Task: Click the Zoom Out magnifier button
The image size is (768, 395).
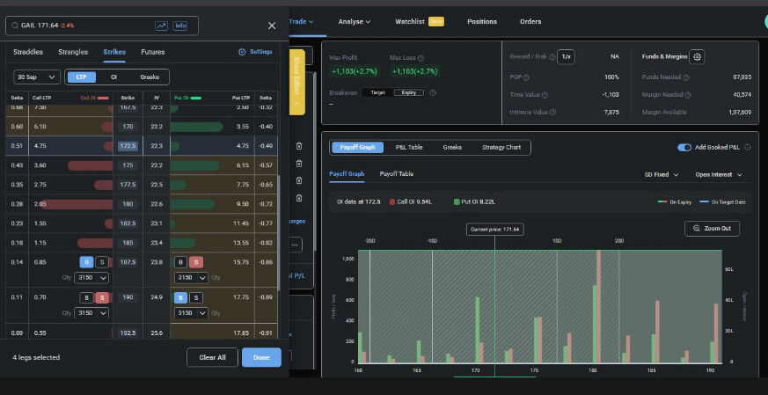Action: coord(712,228)
